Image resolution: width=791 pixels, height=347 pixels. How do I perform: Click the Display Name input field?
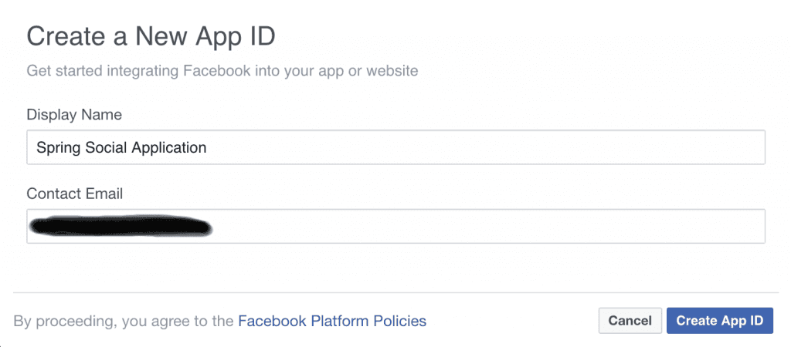pos(395,147)
